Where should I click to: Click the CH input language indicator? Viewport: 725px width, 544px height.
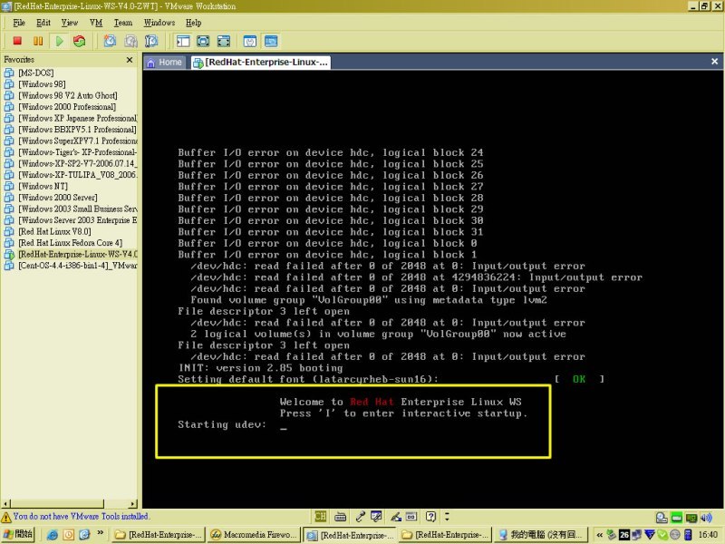(321, 516)
